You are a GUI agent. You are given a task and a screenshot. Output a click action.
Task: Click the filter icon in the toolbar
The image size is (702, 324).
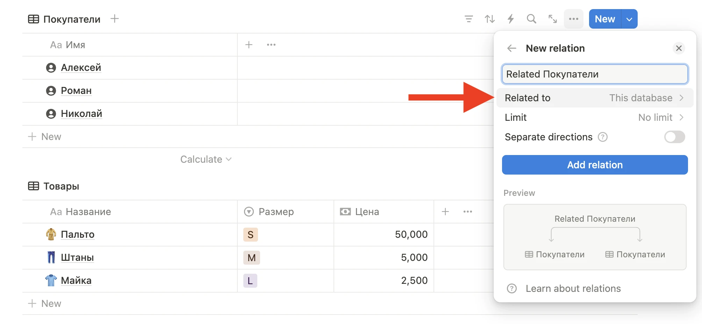(x=468, y=19)
